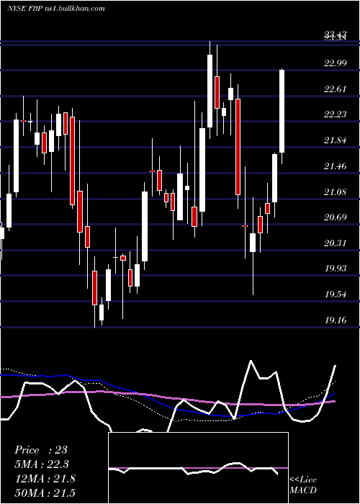The width and height of the screenshot is (360, 504).
Task: Click the 20.69 price axis label
Action: (x=336, y=217)
